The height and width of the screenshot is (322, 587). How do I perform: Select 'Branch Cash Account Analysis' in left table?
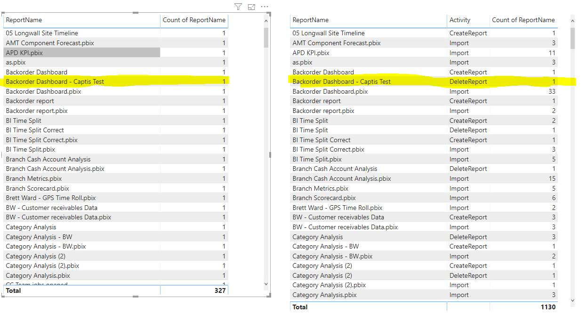48,159
